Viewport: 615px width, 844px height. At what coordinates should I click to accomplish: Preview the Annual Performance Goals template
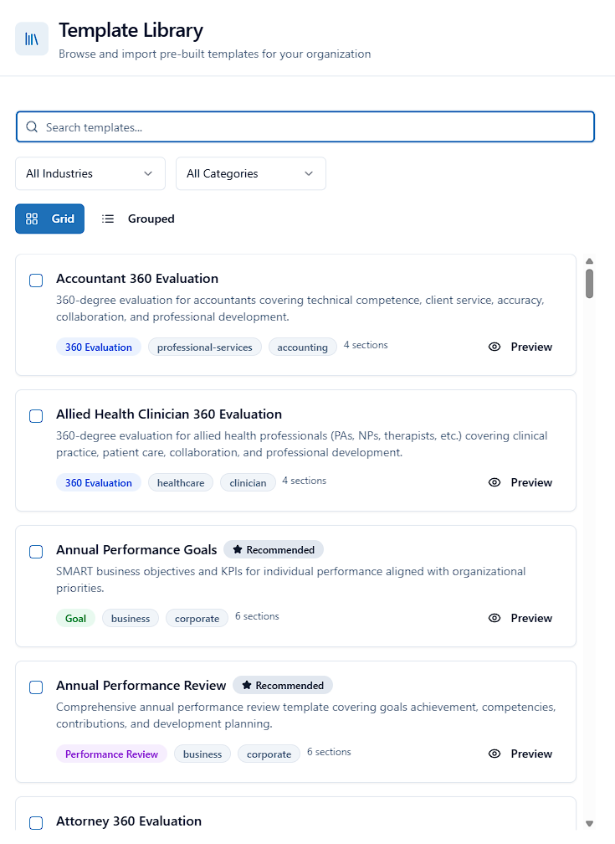(x=520, y=618)
